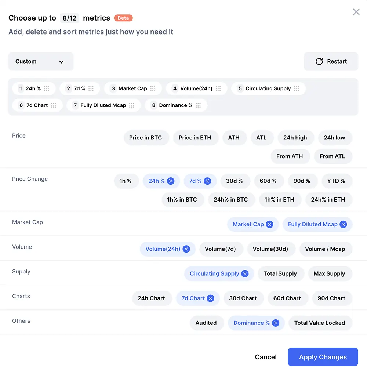Grab the drag handle on the 7d % chip

click(x=91, y=88)
